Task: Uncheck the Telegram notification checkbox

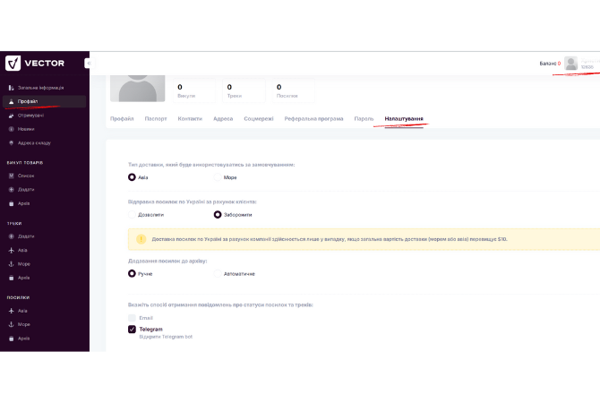Action: [133, 329]
